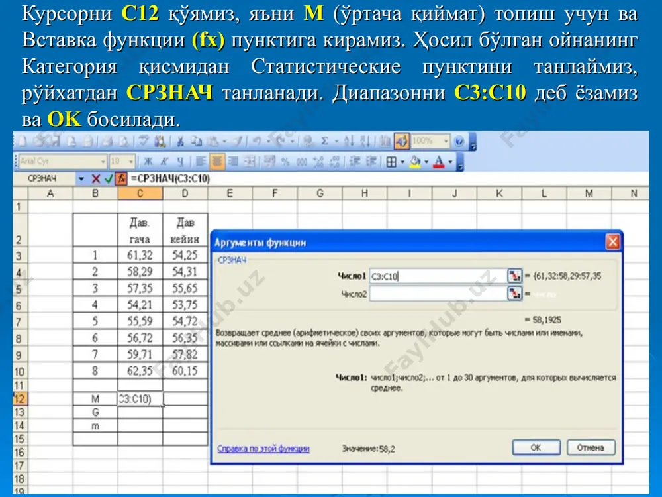This screenshot has width=662, height=497.
Task: Click the Decrease Indent icon
Action: 355,161
